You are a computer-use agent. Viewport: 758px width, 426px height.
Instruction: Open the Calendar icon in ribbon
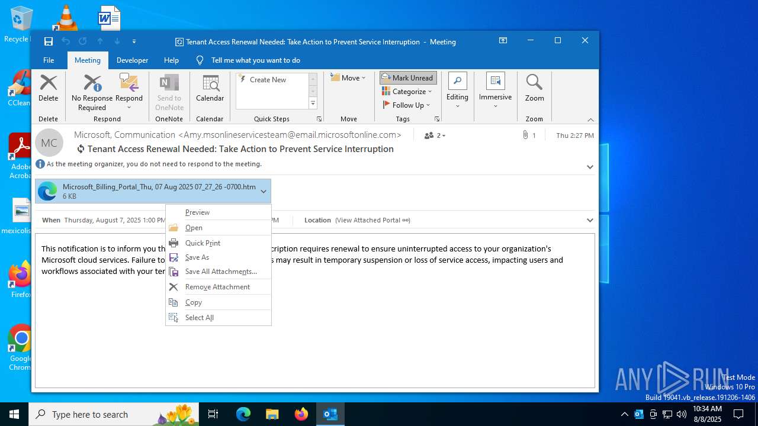pyautogui.click(x=210, y=89)
